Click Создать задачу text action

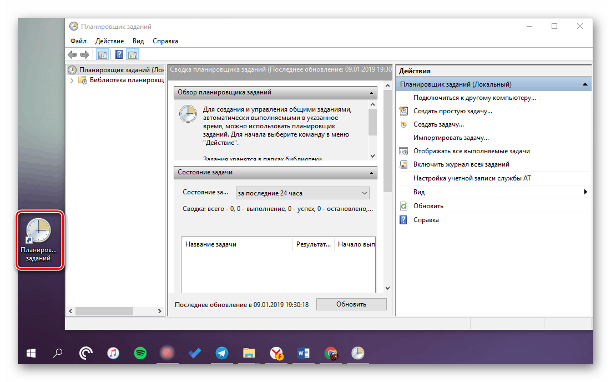438,125
